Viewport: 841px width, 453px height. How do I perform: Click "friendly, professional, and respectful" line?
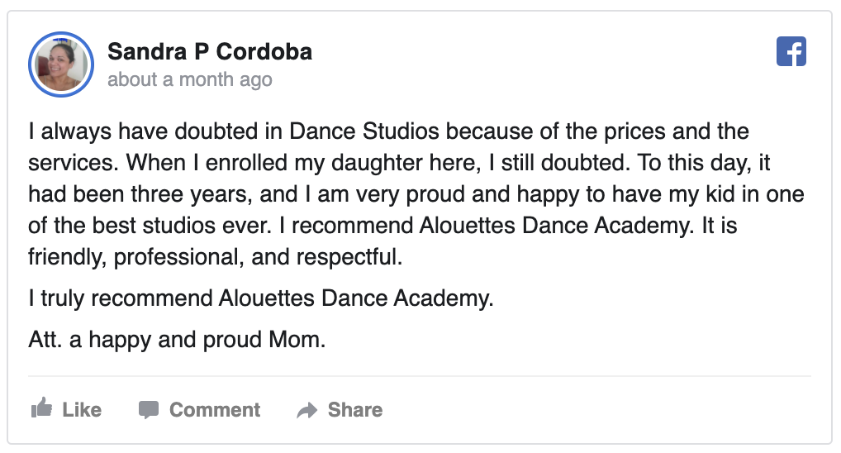coord(215,257)
